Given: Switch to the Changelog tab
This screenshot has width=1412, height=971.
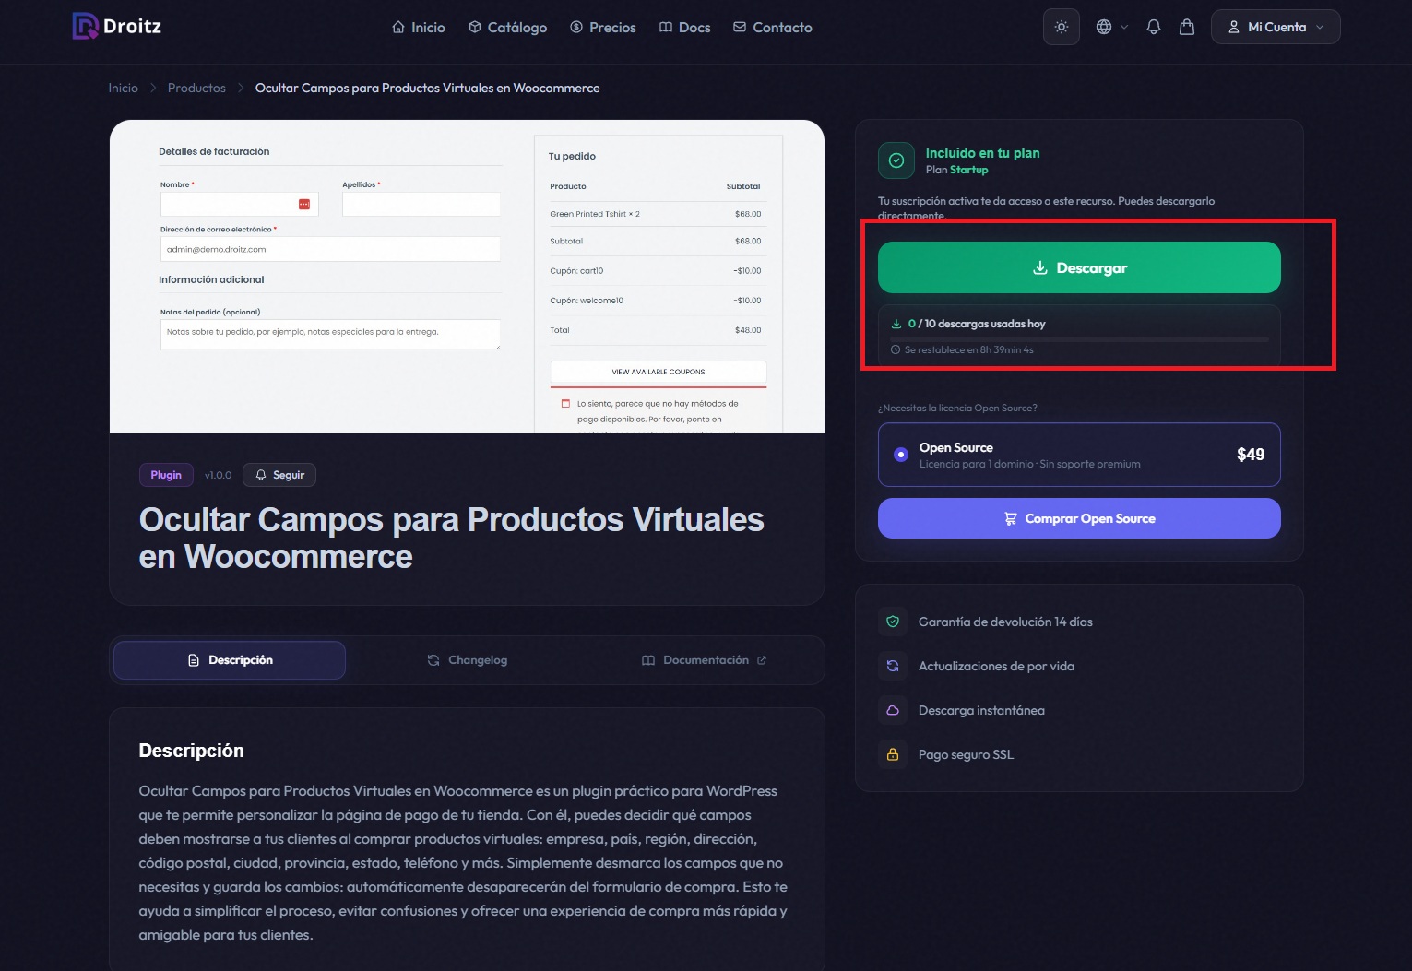Looking at the screenshot, I should [468, 660].
